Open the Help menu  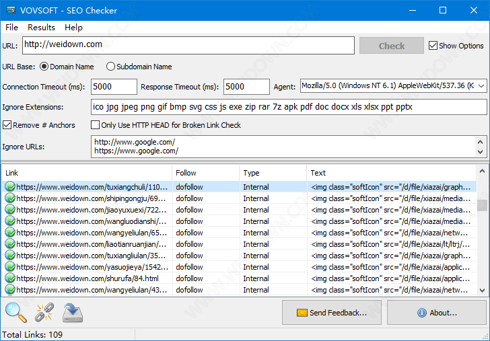pos(73,28)
